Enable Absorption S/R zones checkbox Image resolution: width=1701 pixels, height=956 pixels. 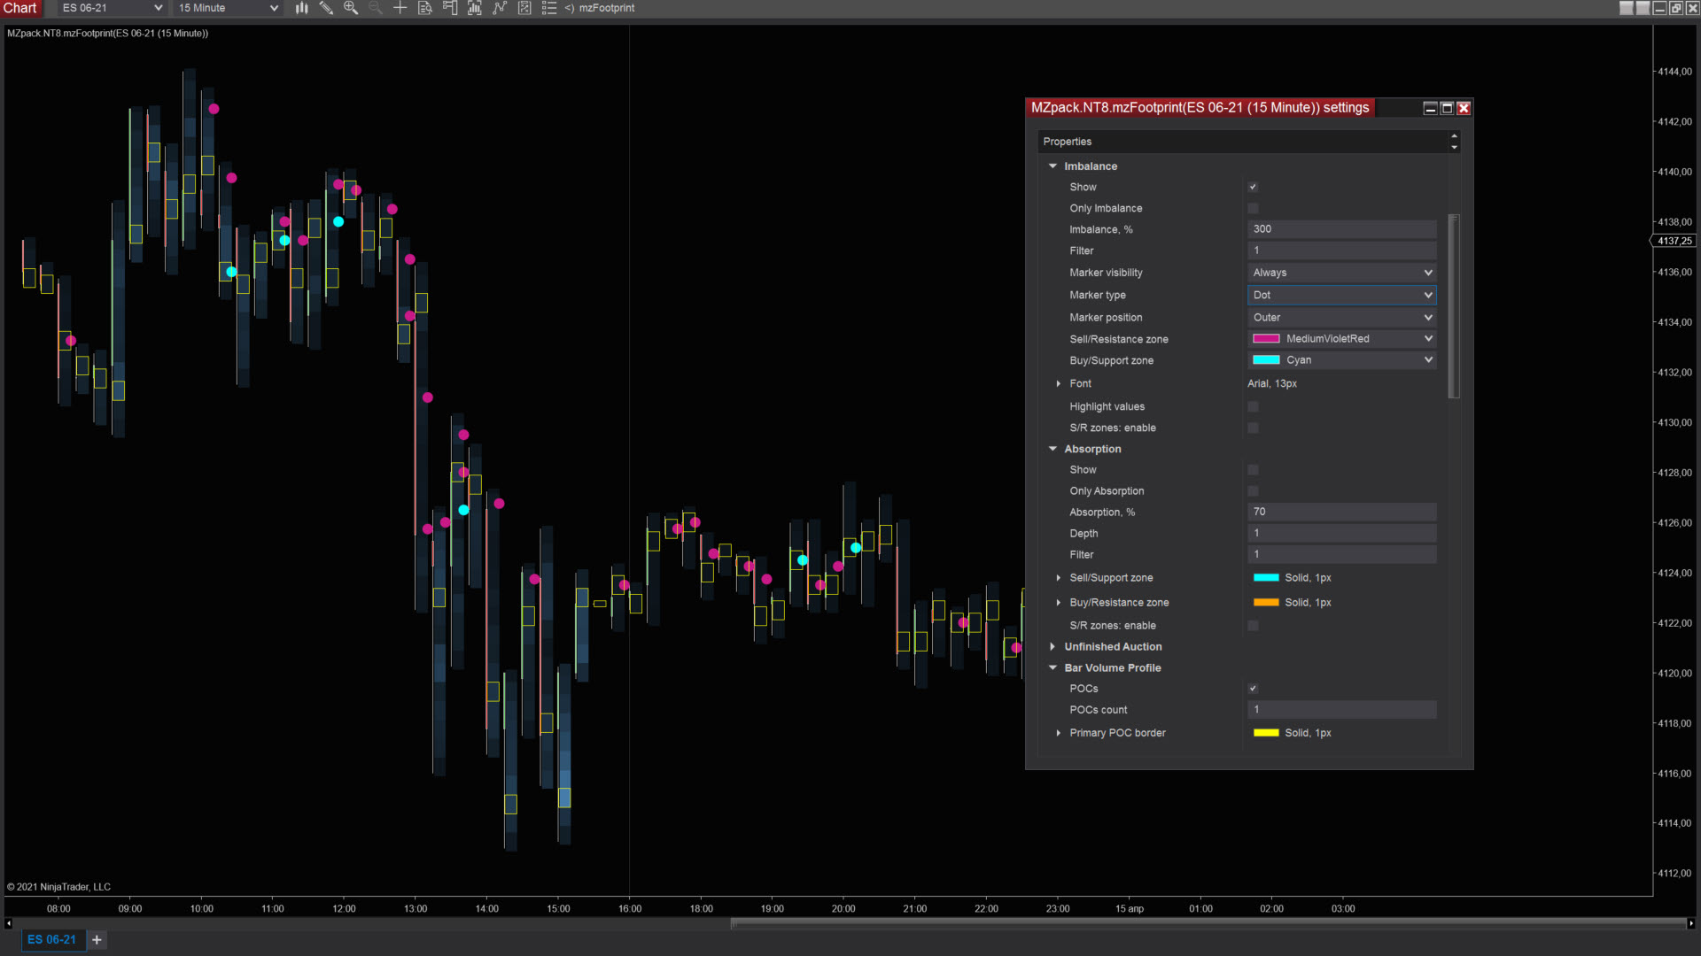(1253, 625)
